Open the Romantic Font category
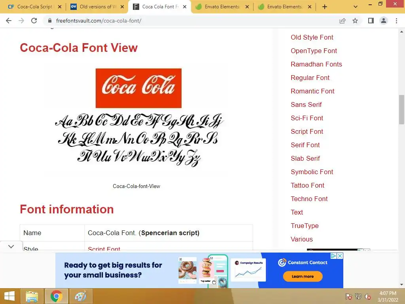Screen dimensions: 405x304 click(312, 91)
